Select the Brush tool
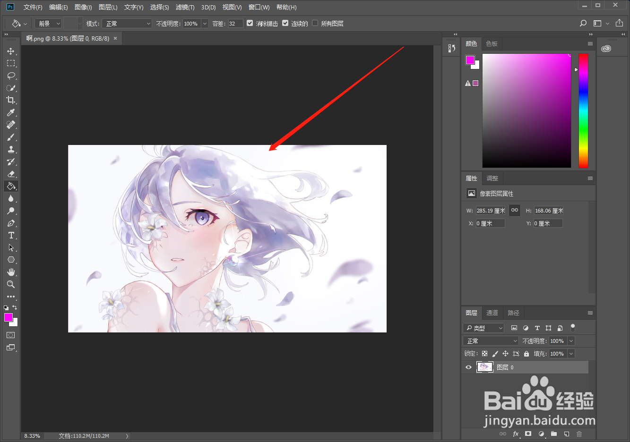Image resolution: width=630 pixels, height=442 pixels. pos(11,137)
